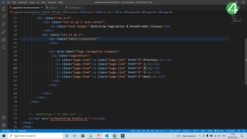Click Html language mode selector
247x139 pixels.
pyautogui.click(x=210, y=131)
